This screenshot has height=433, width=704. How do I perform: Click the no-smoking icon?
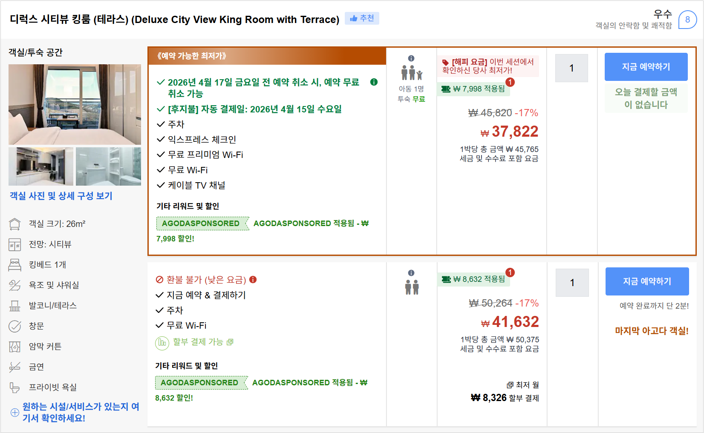pyautogui.click(x=15, y=367)
